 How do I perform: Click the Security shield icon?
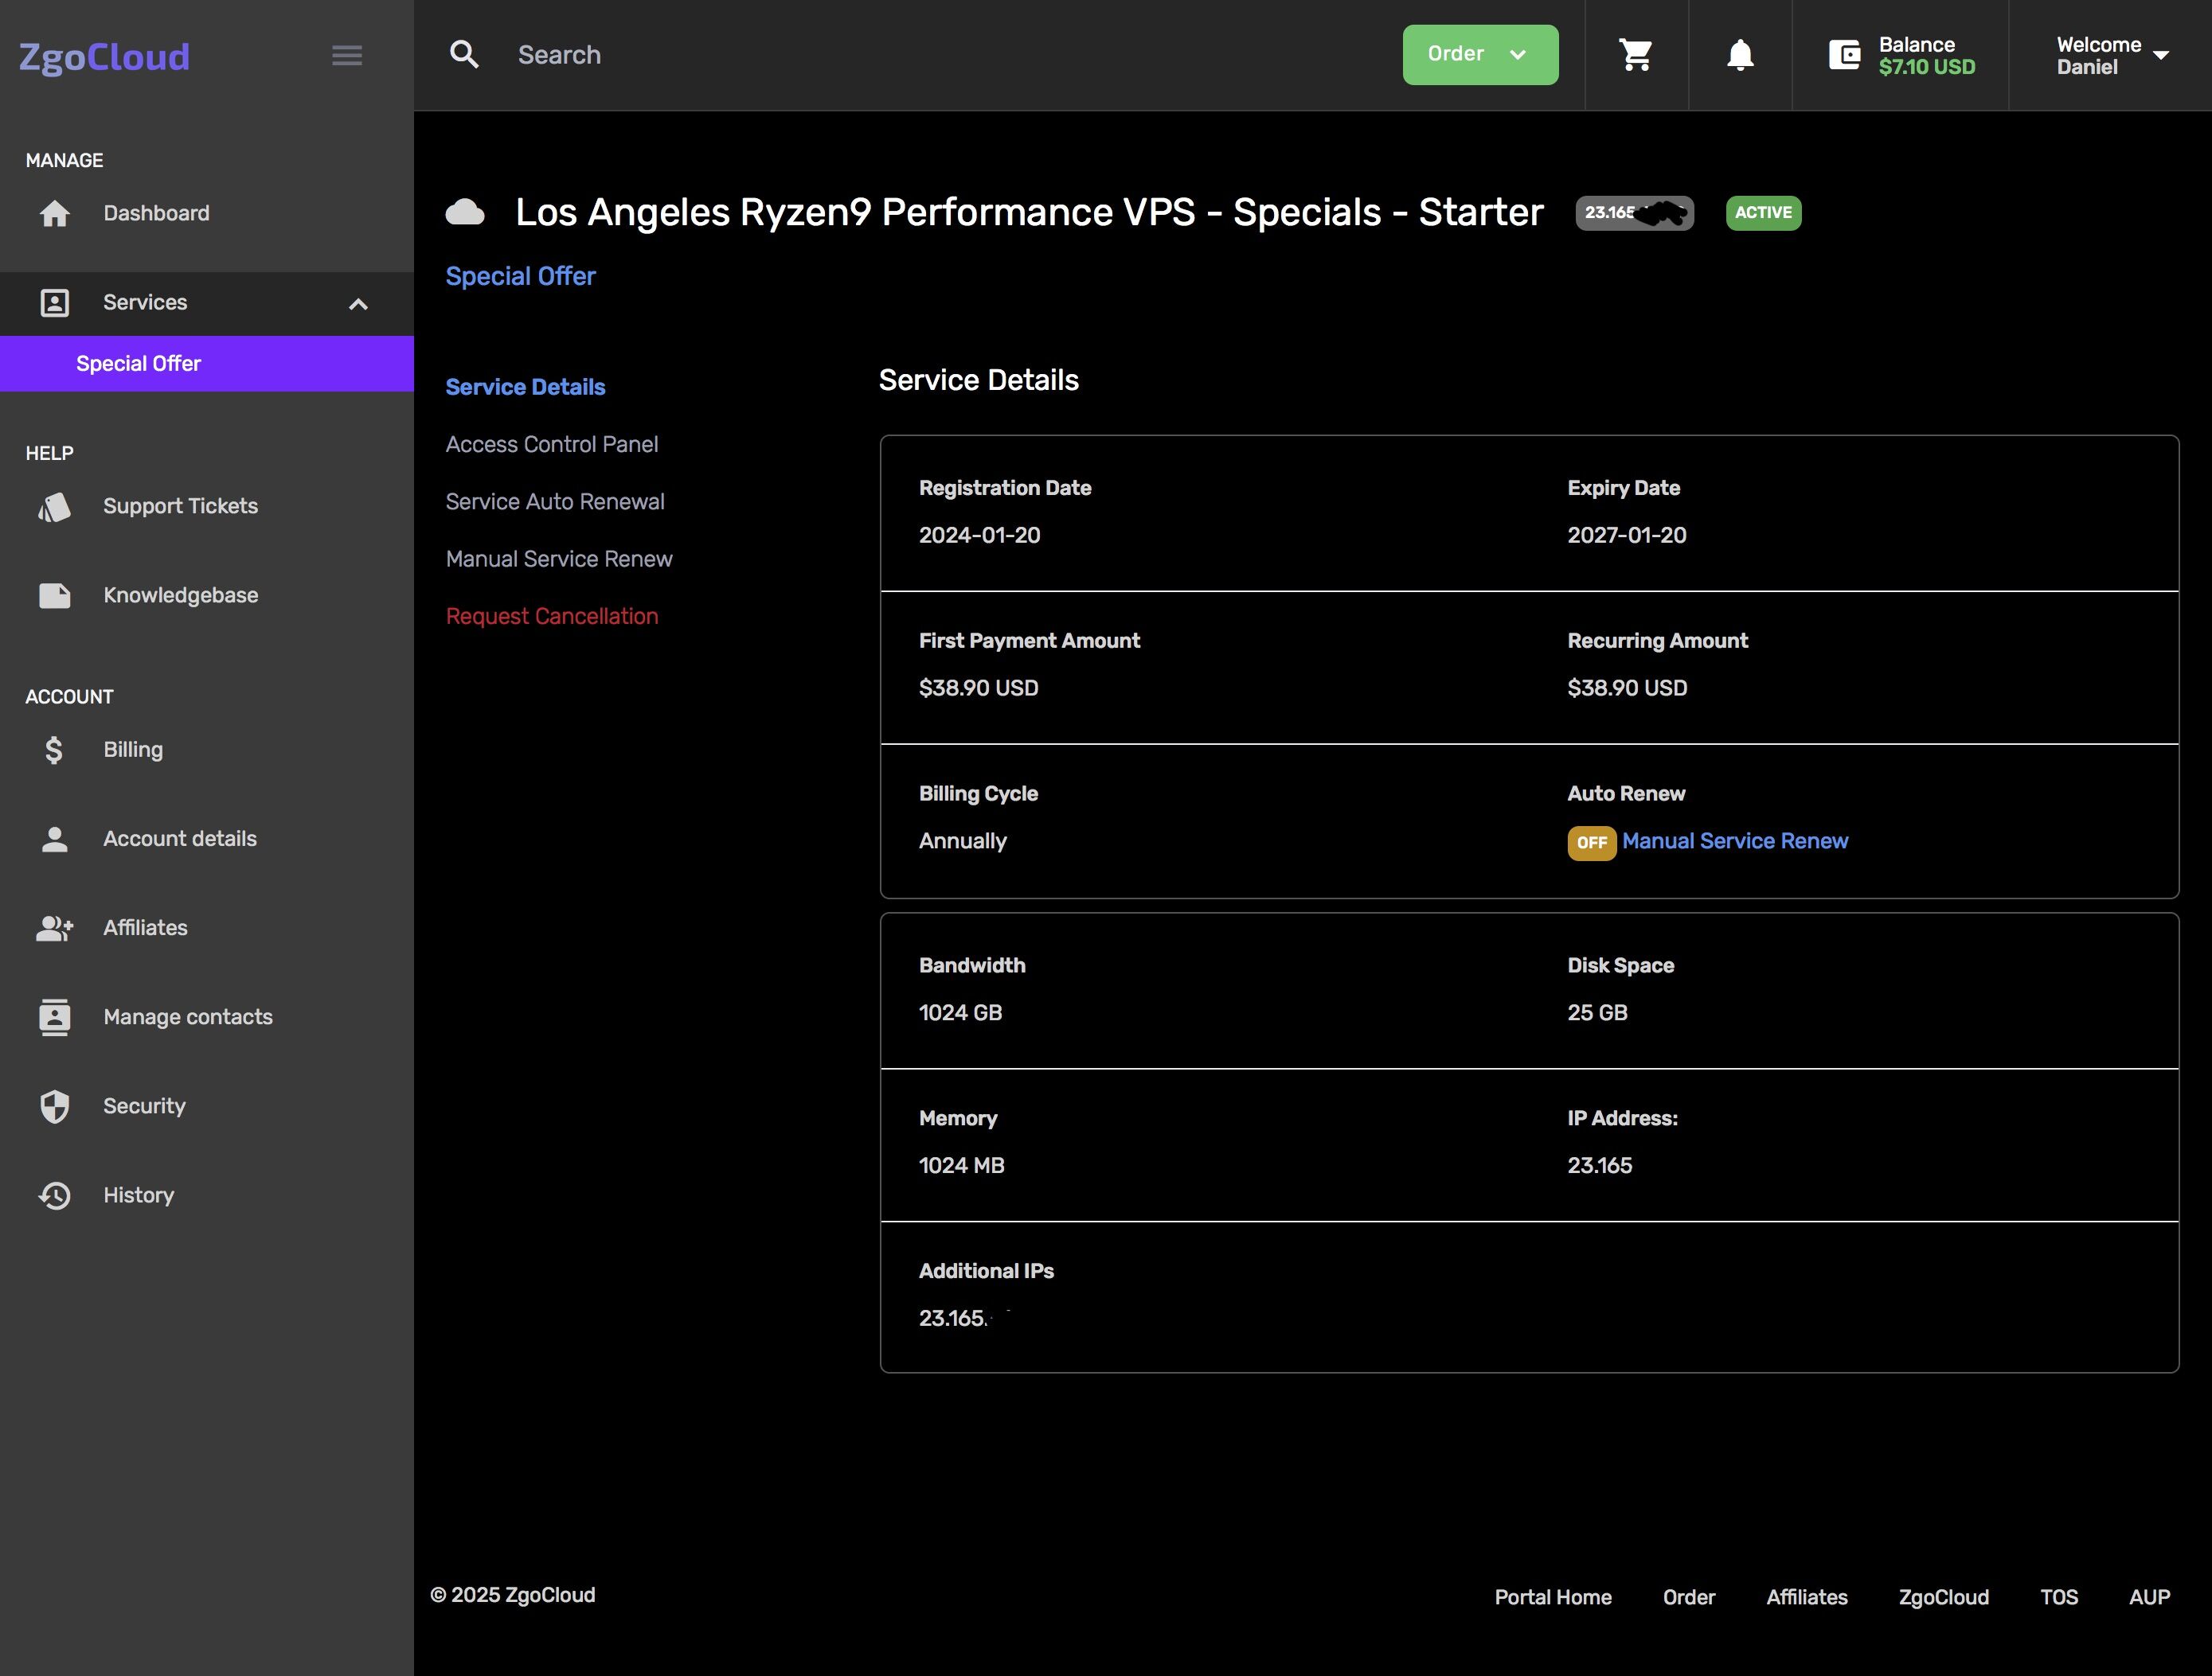point(55,1105)
